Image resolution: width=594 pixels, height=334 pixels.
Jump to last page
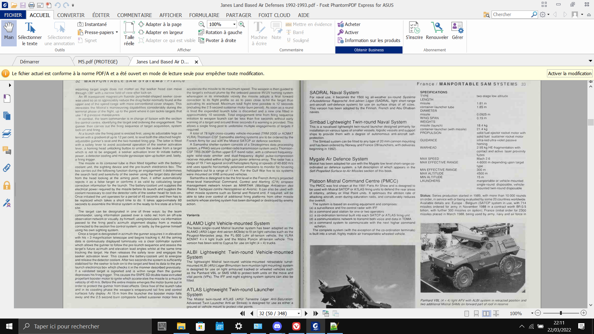click(316, 313)
